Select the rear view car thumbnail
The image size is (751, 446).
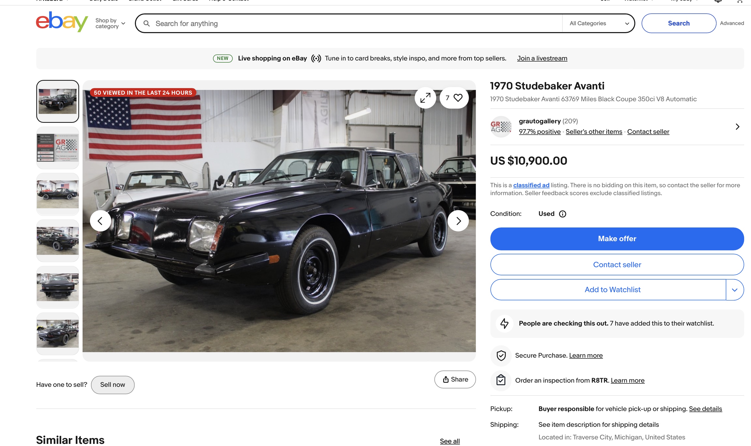click(57, 287)
